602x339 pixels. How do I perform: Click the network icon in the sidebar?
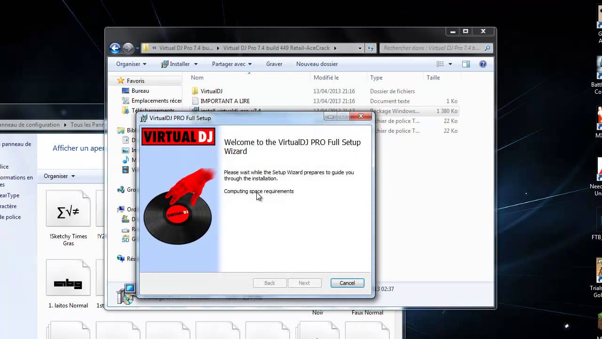tap(121, 259)
